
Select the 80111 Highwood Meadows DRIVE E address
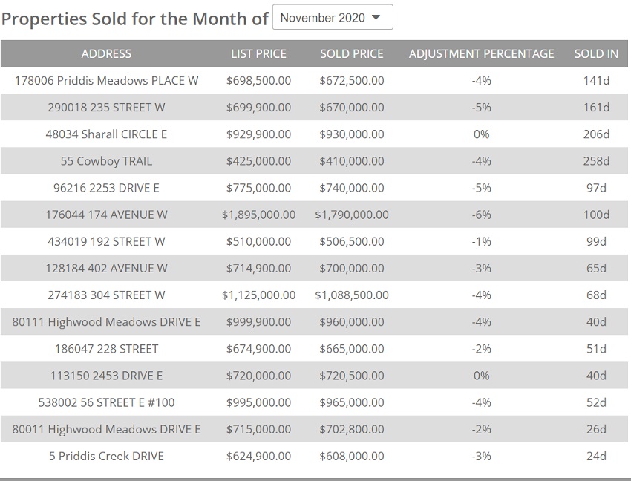click(x=106, y=322)
